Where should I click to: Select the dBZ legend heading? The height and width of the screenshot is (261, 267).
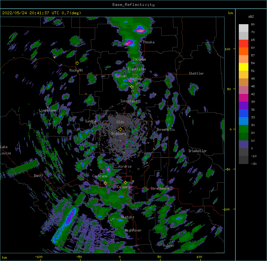(251, 17)
